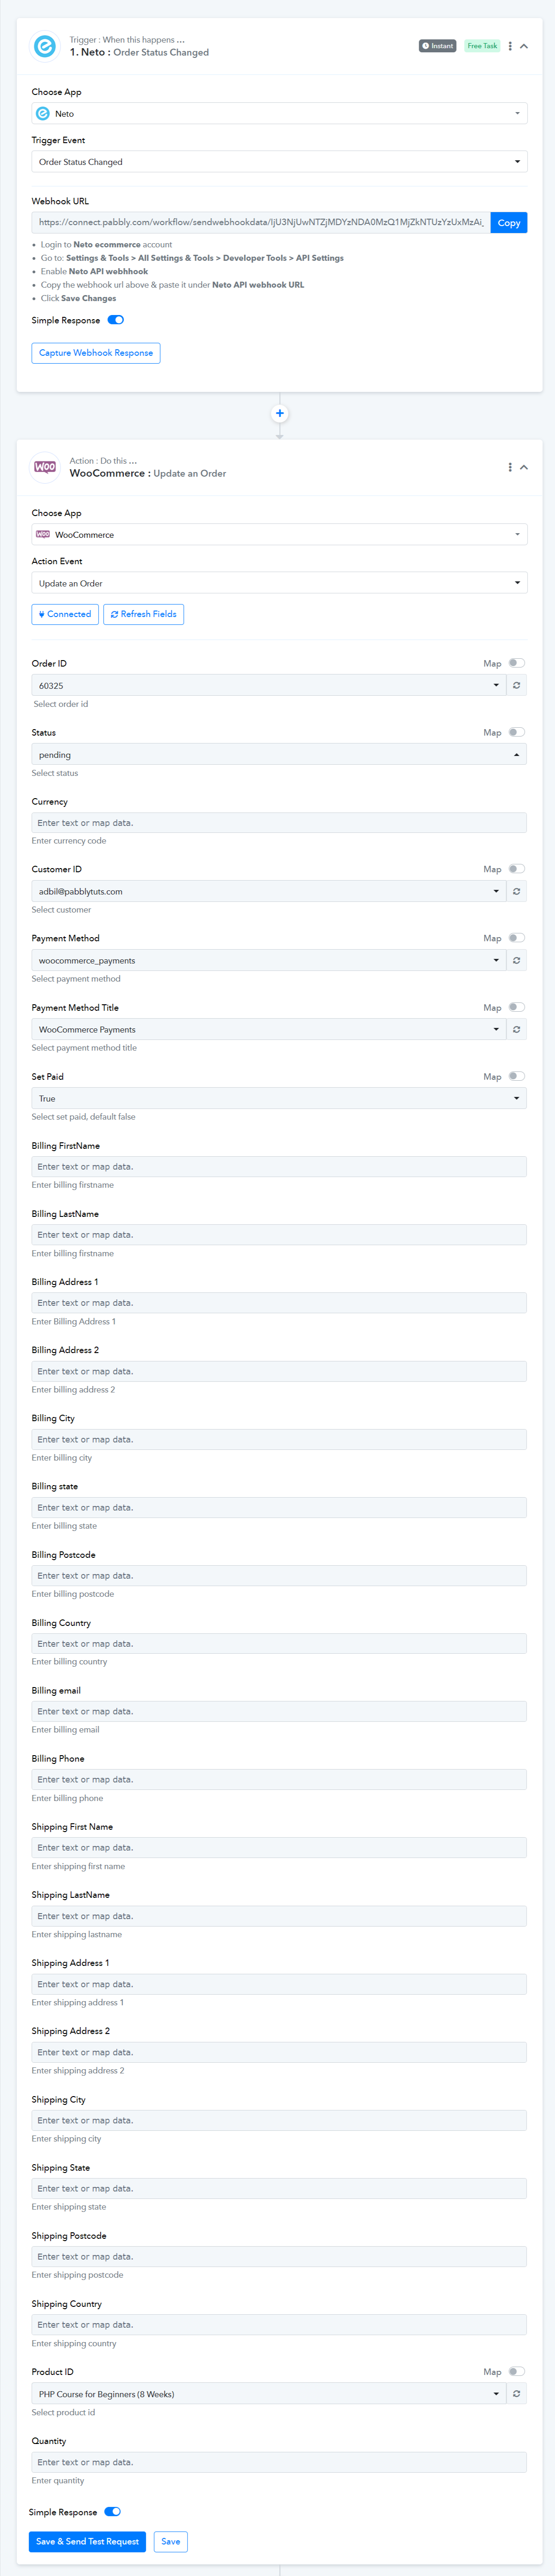Screen dimensions: 555x2576
Task: Open the WooCommerce action three-dot menu
Action: pos(510,467)
